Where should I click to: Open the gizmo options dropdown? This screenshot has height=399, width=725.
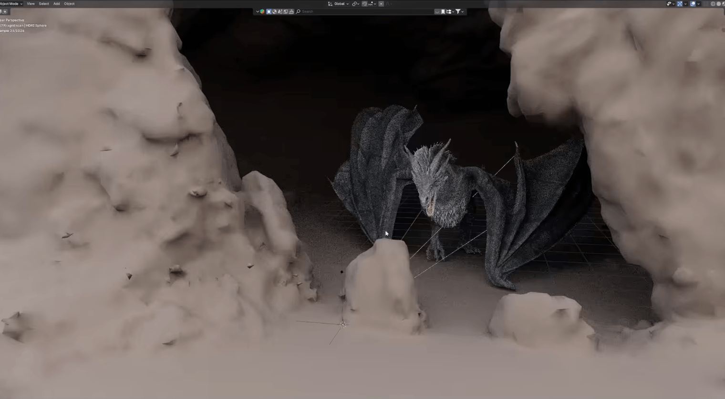(685, 4)
